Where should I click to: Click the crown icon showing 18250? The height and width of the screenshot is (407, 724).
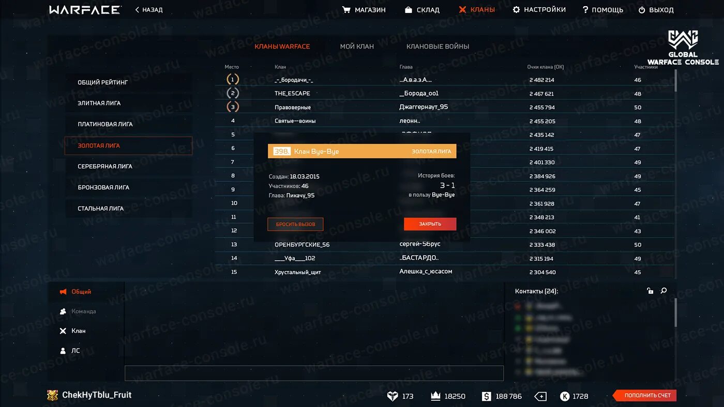(435, 396)
